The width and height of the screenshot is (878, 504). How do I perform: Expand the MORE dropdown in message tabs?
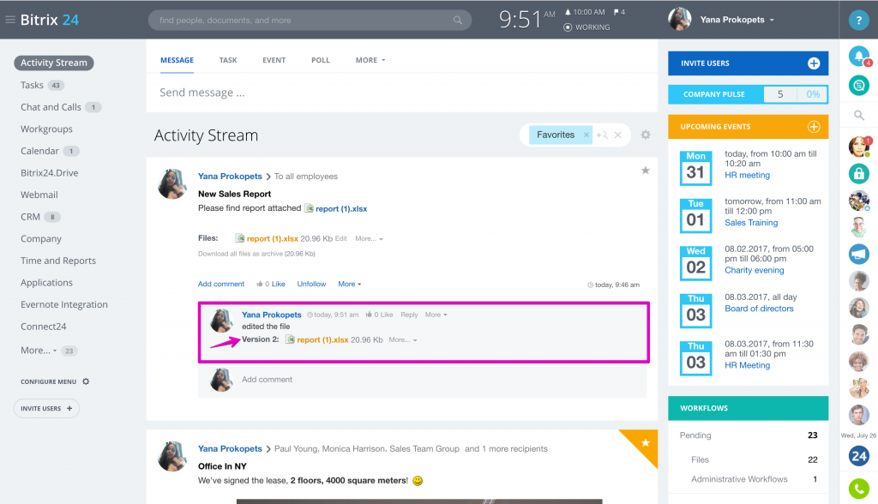370,60
